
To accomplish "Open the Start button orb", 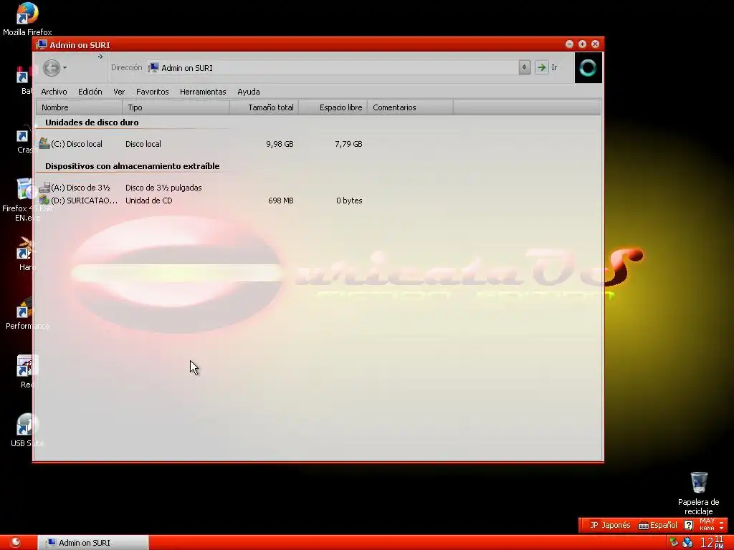I will click(x=15, y=542).
